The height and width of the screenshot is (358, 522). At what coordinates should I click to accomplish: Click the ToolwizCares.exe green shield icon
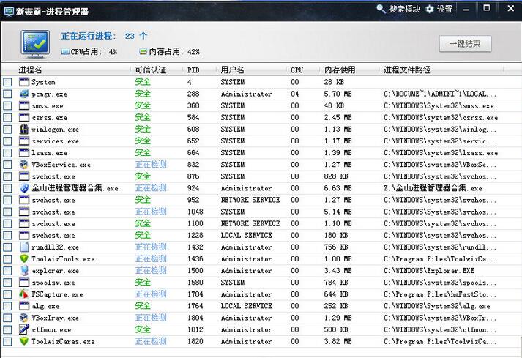[x=24, y=341]
